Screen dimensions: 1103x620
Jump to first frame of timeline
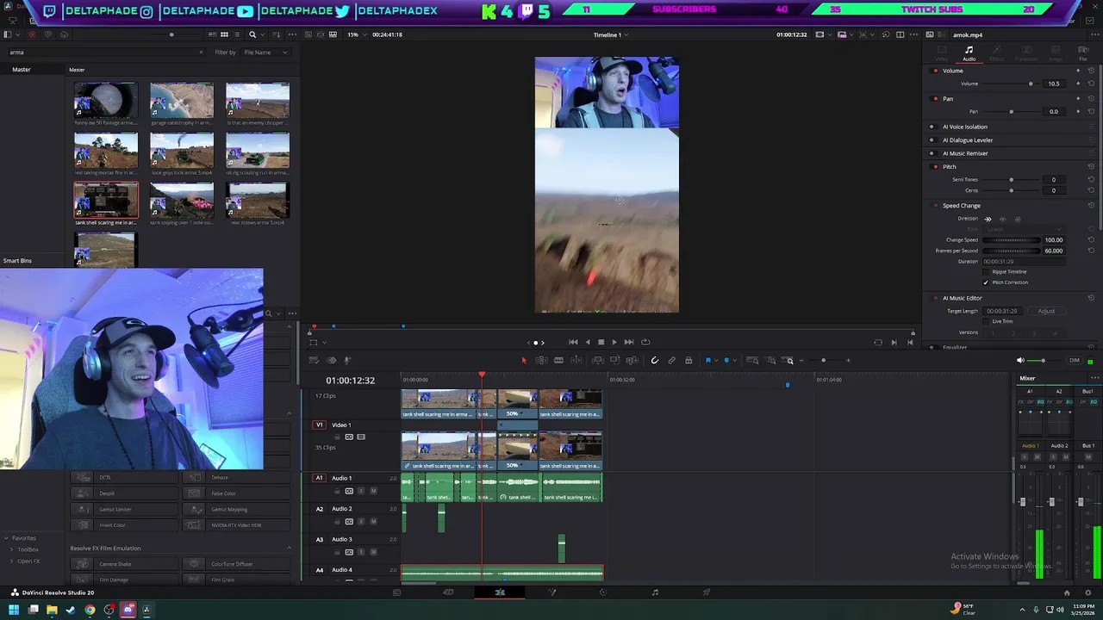click(x=573, y=342)
